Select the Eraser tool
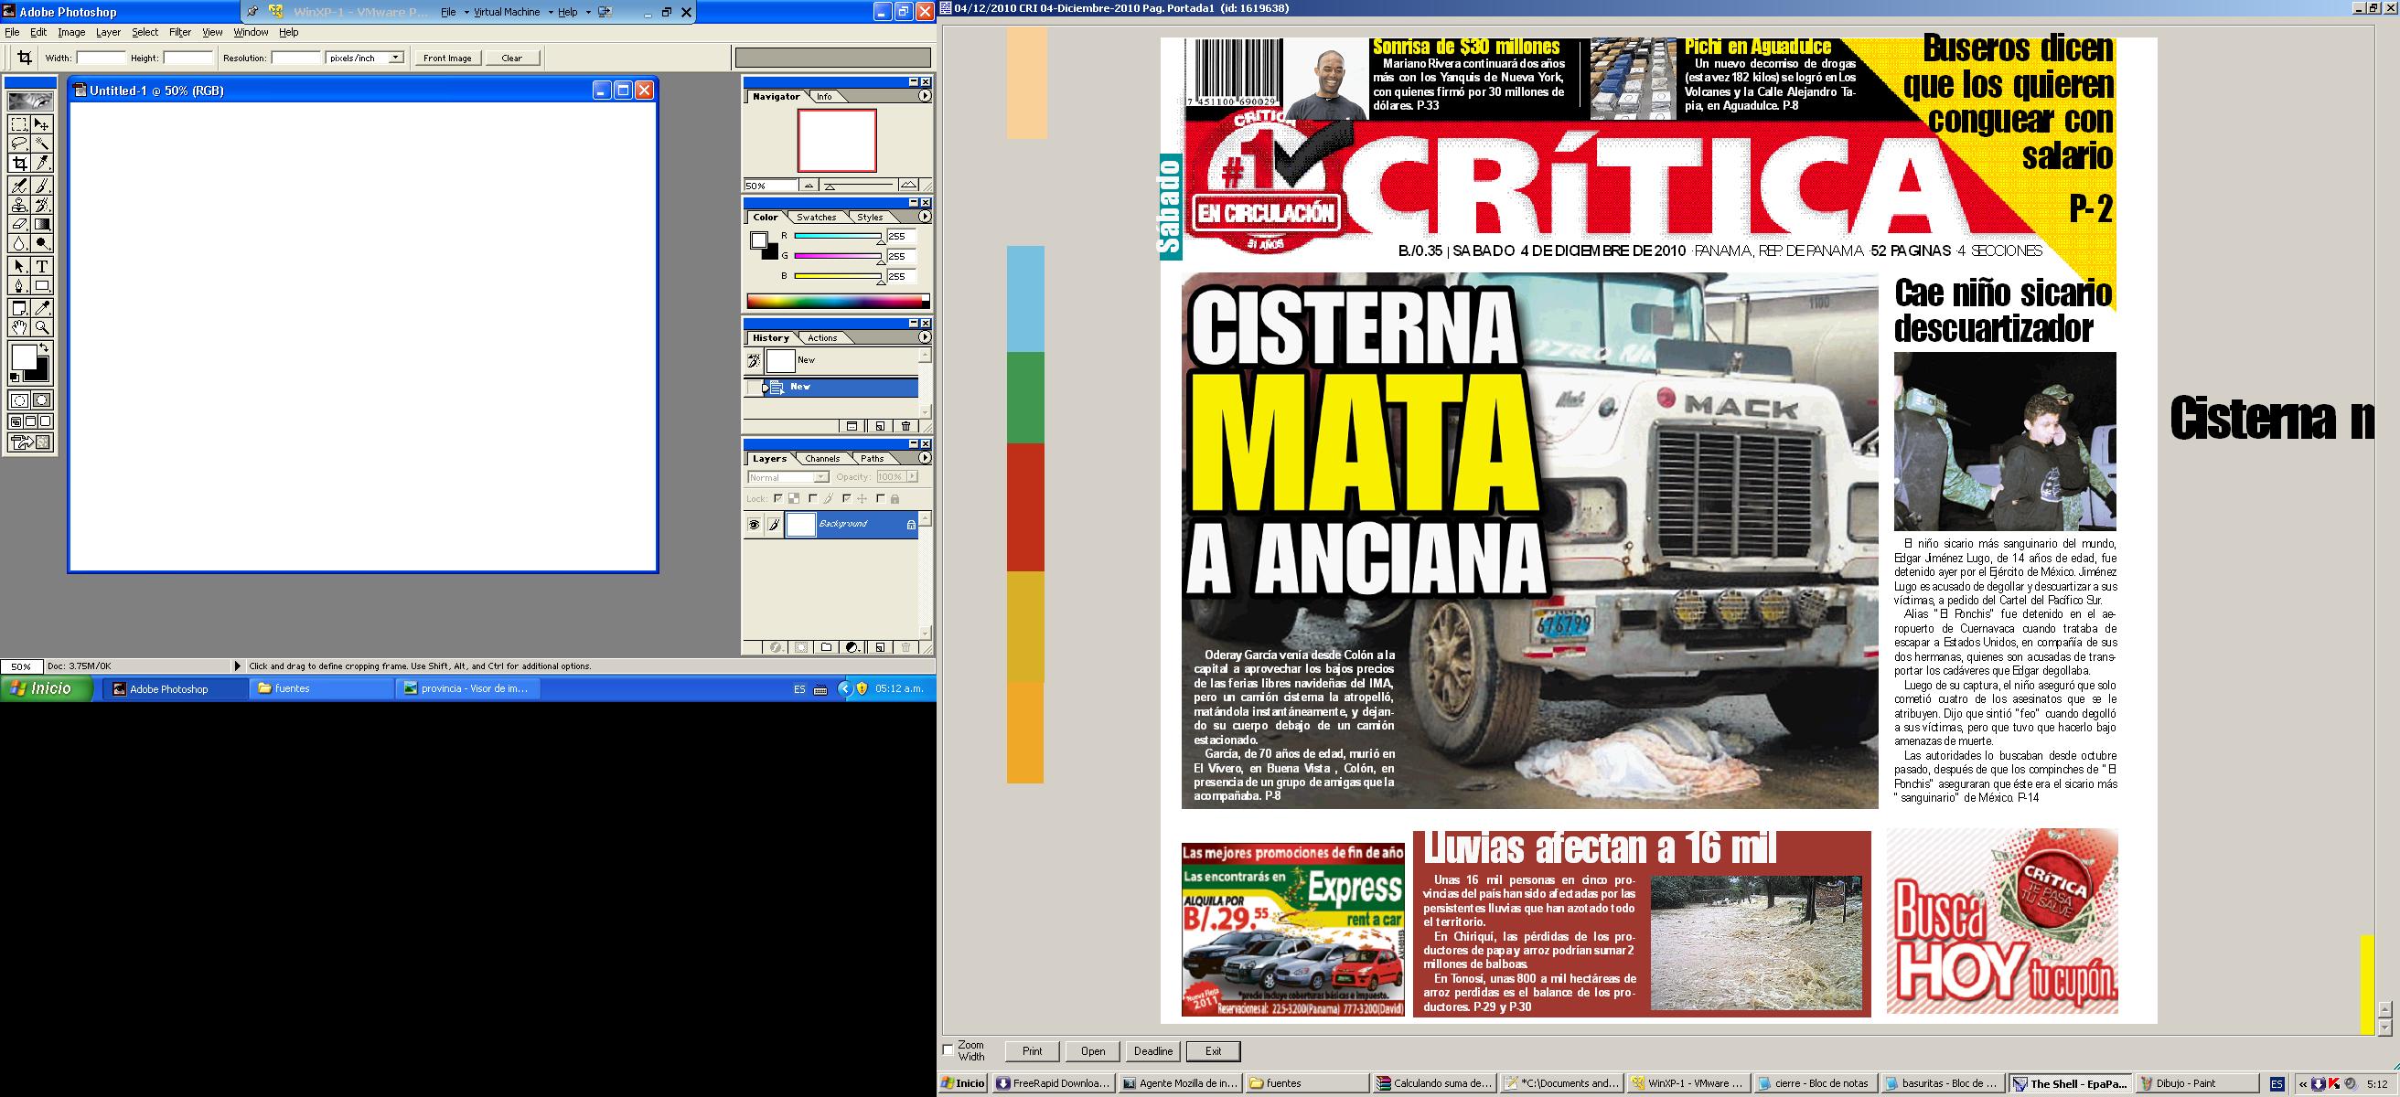The height and width of the screenshot is (1097, 2400). [18, 225]
